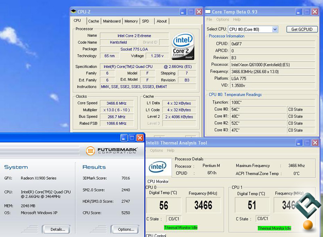Minimize the CPU-Z window

(x=182, y=12)
